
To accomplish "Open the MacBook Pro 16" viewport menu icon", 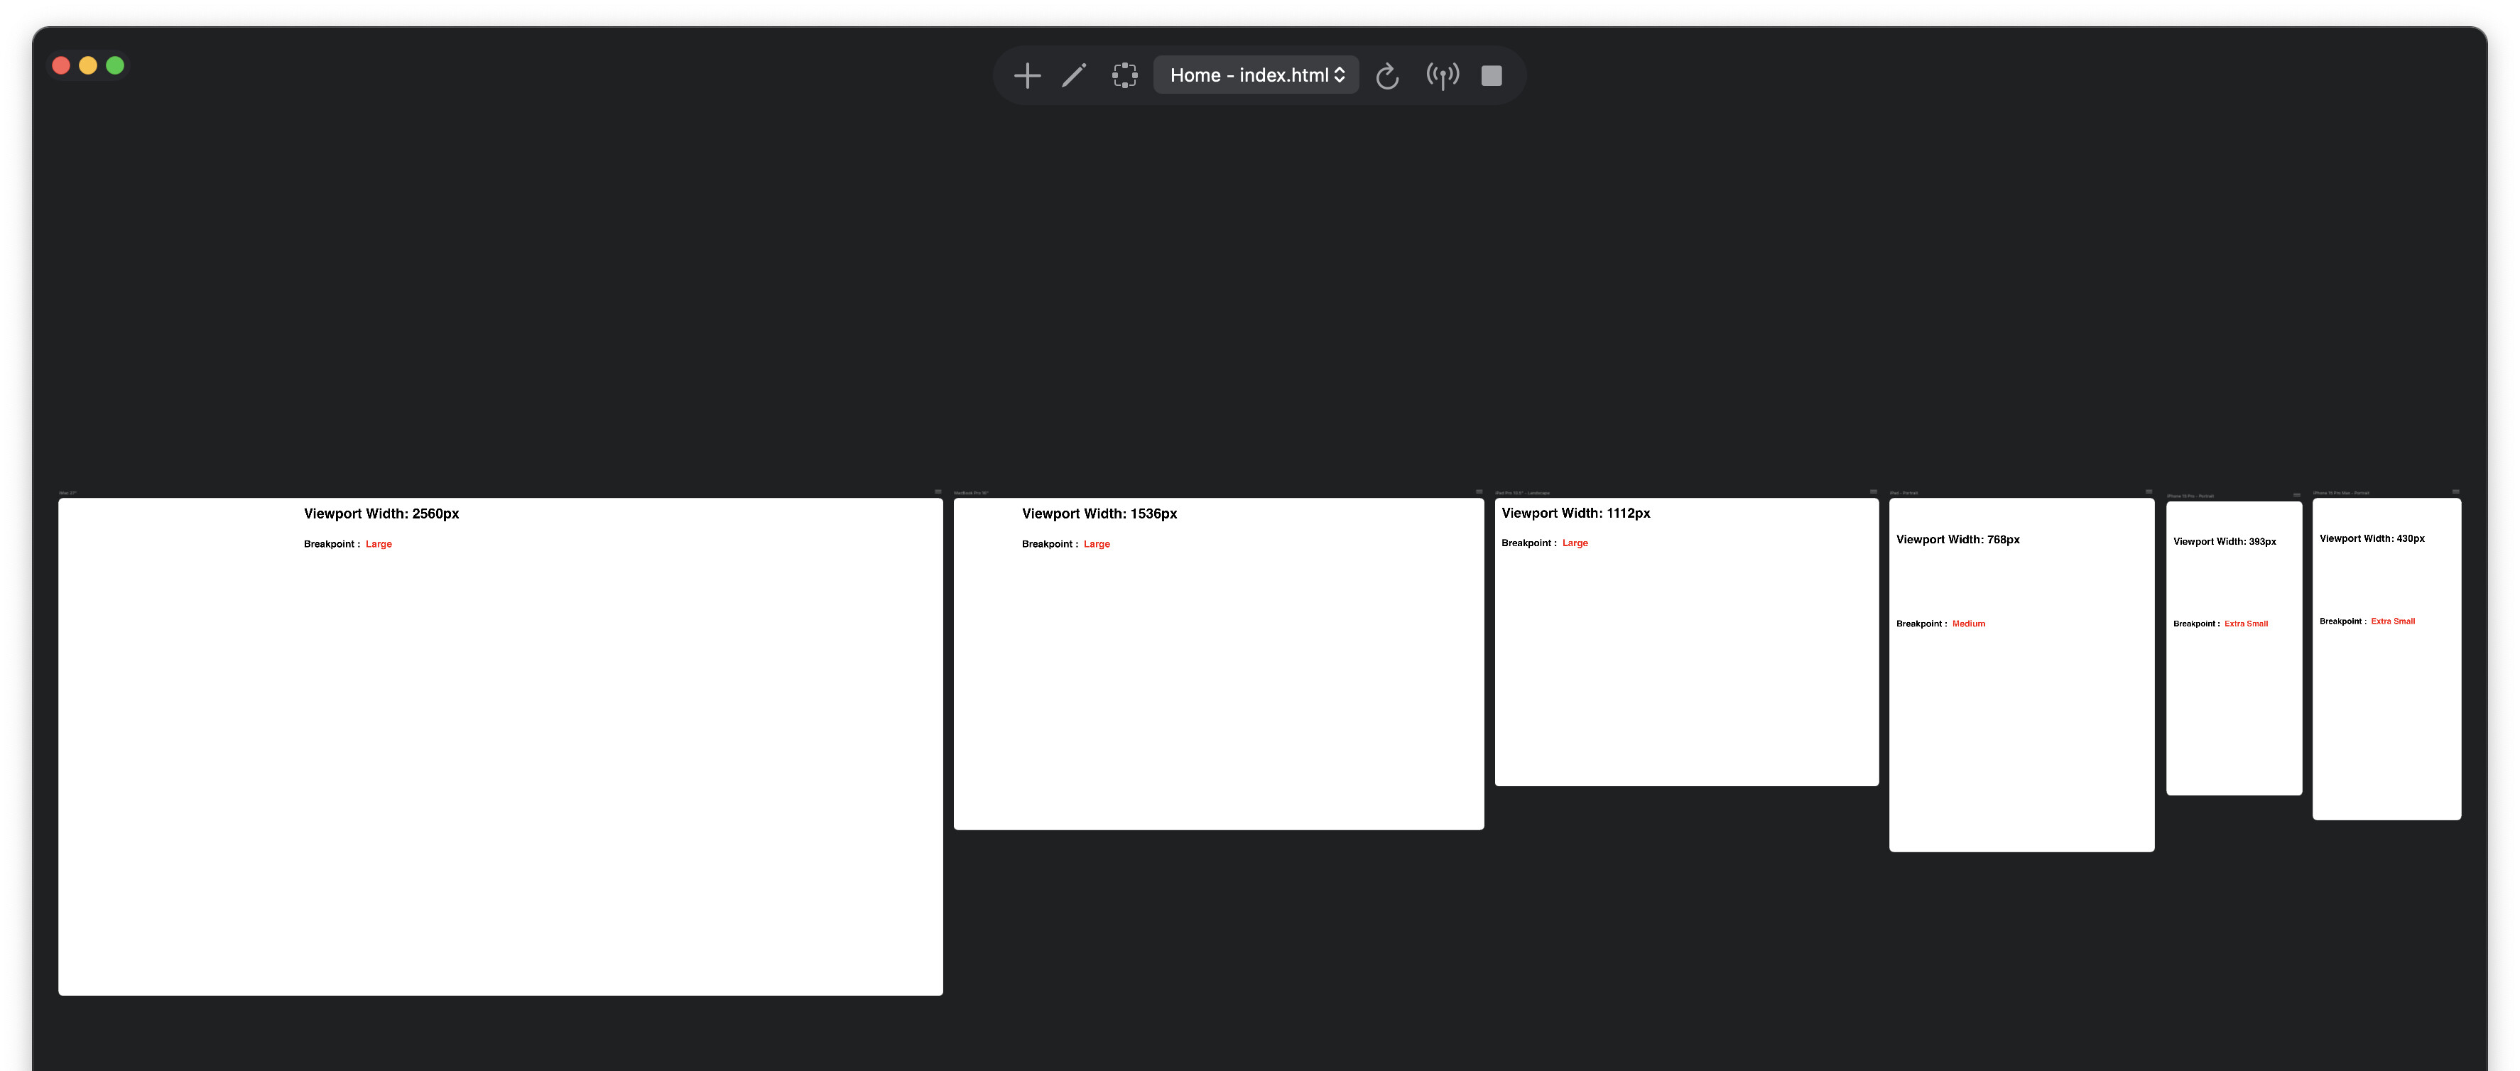I will [x=1478, y=492].
